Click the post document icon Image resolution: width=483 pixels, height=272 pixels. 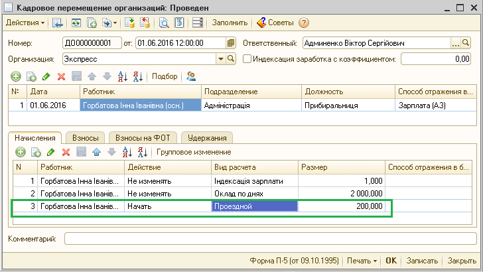click(x=129, y=23)
